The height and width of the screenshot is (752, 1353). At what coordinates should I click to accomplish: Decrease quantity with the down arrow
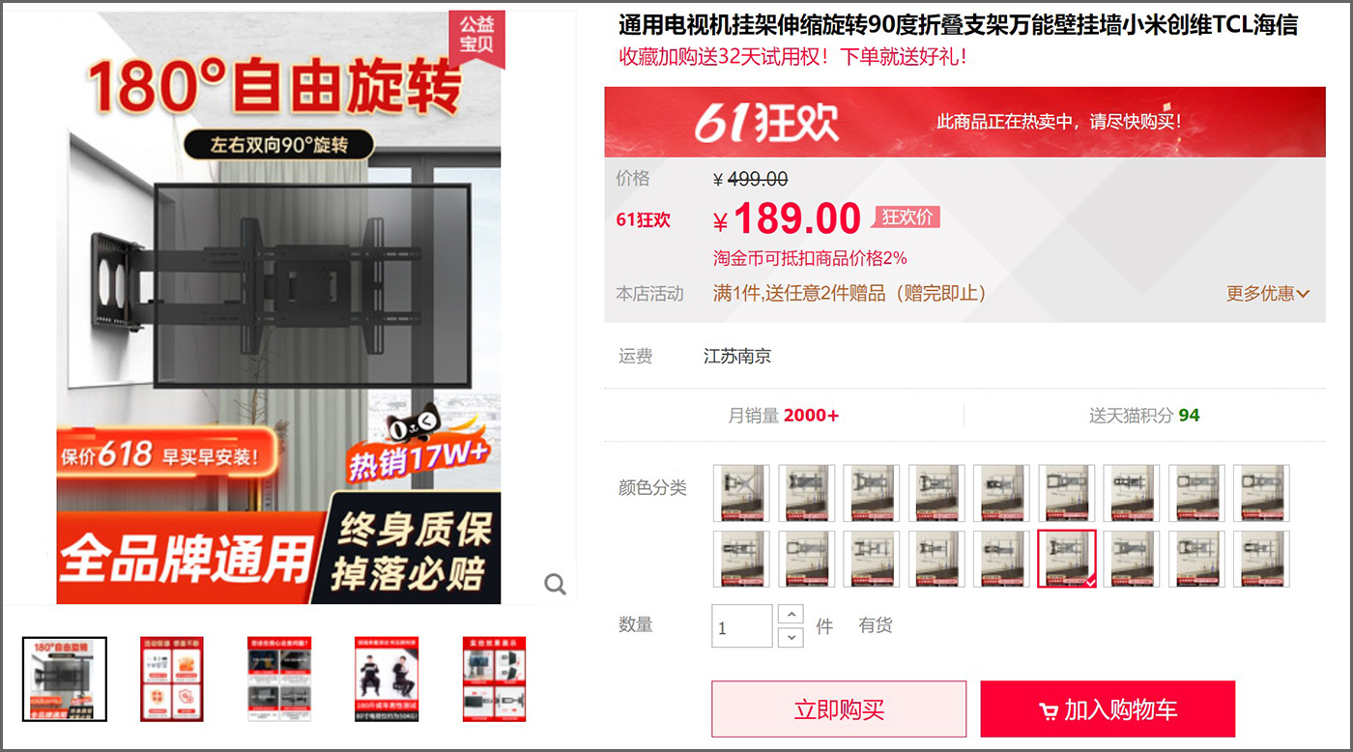click(x=791, y=637)
